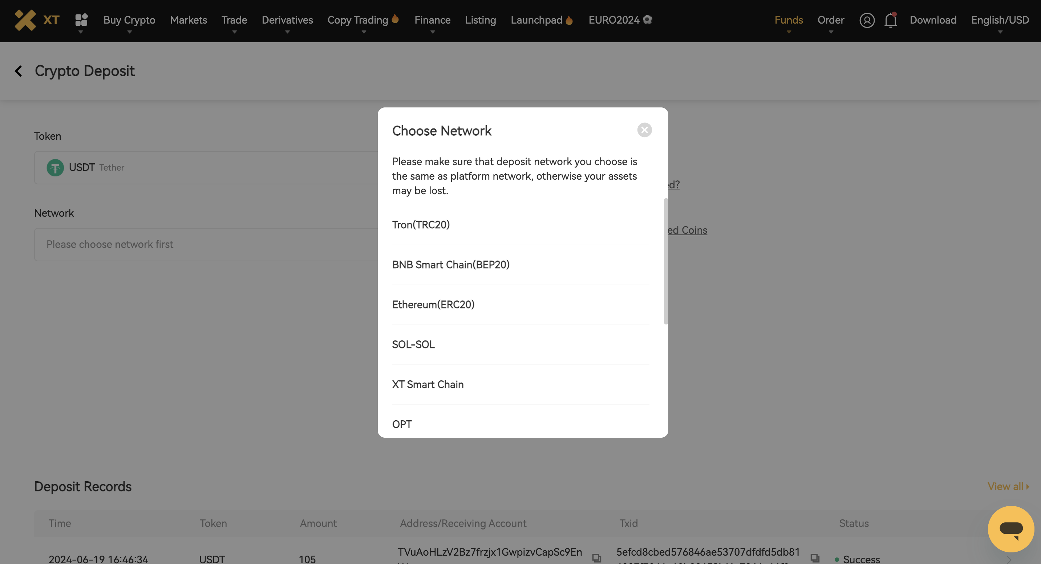Screen dimensions: 1041x564
Task: Choose BNB Smart Chain(BEP20) network
Action: pyautogui.click(x=451, y=265)
